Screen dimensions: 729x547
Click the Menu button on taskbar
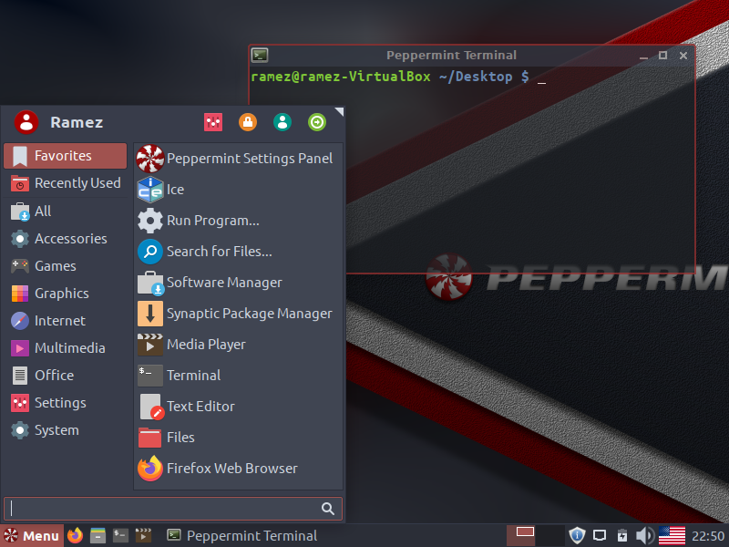tap(32, 535)
